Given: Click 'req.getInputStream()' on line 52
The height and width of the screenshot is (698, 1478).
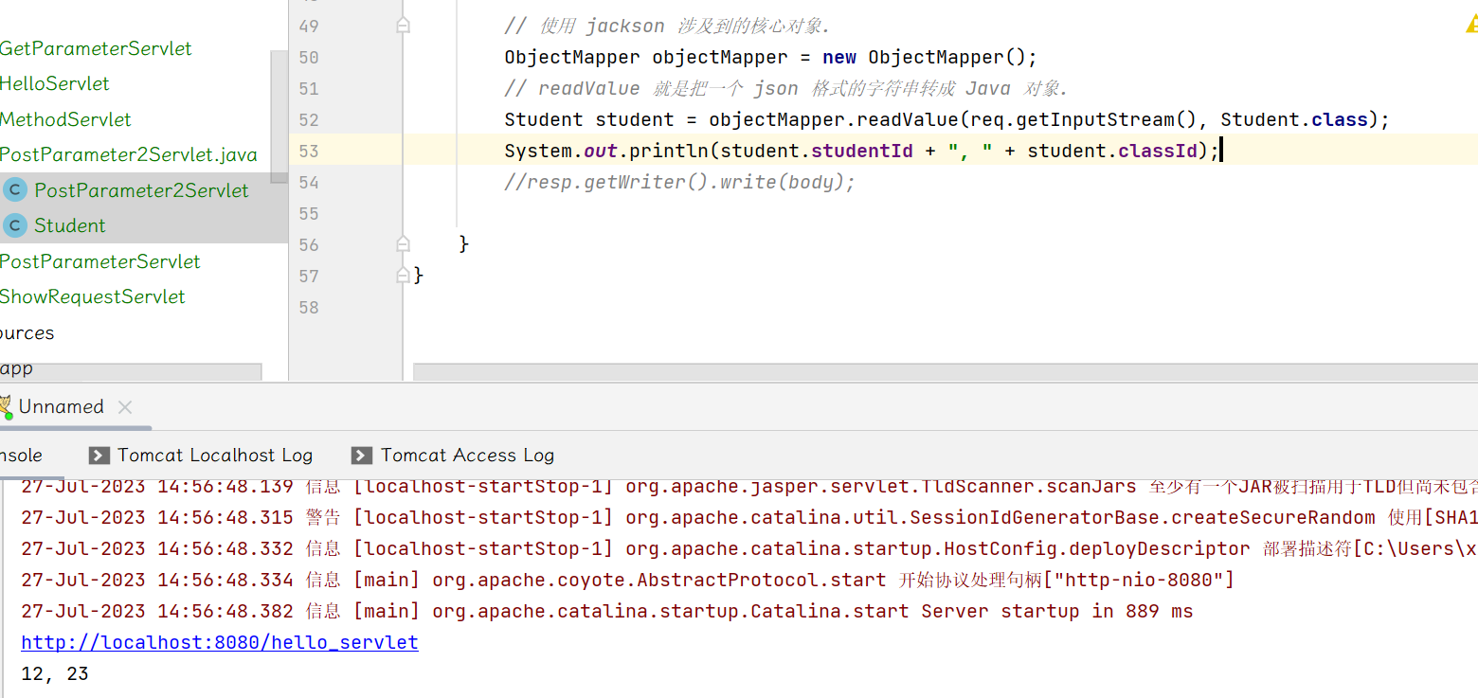Looking at the screenshot, I should (1086, 119).
